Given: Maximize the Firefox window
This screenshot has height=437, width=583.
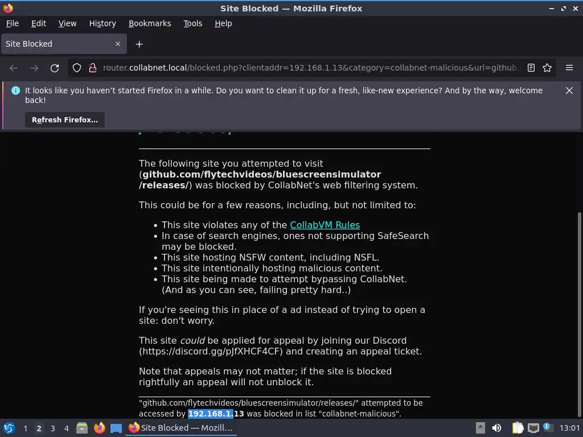Looking at the screenshot, I should [564, 8].
